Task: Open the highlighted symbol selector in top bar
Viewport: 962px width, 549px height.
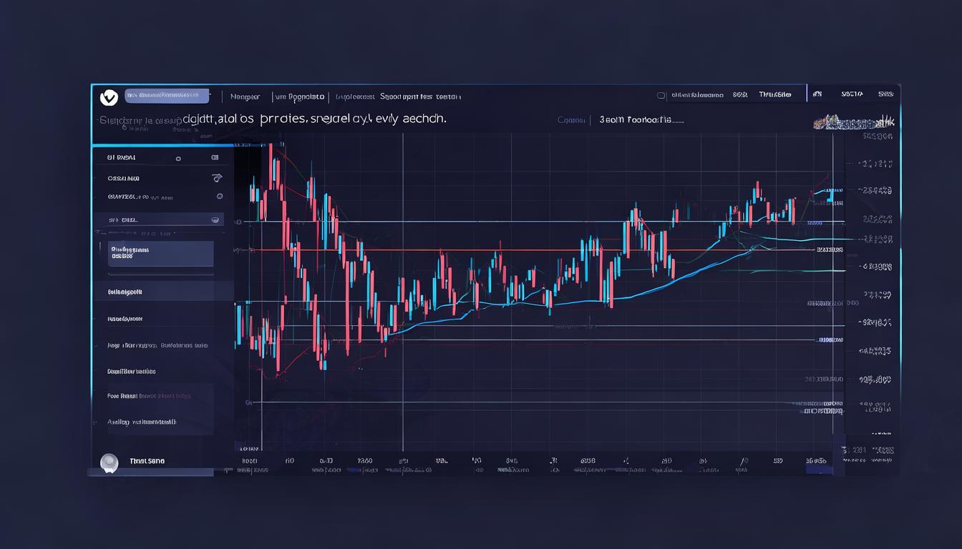Action: pyautogui.click(x=167, y=96)
